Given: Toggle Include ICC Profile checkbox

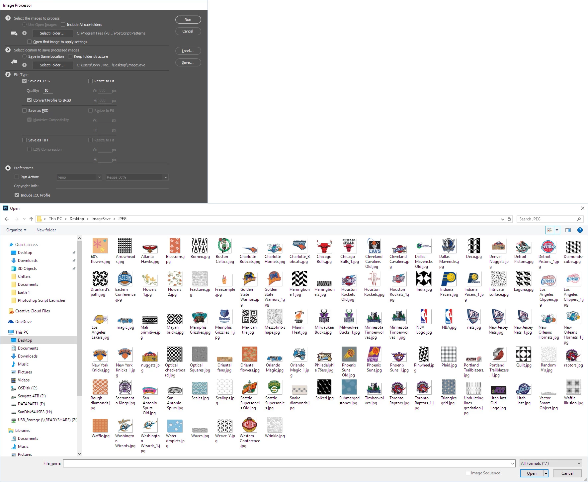Looking at the screenshot, I should pos(17,195).
